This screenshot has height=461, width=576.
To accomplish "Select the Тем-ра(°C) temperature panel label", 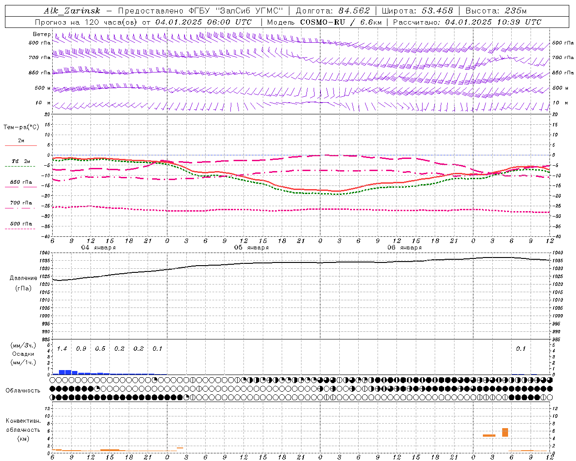I will click(21, 127).
